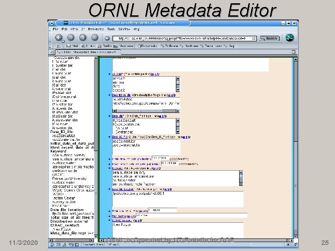Click up arrow in Data_file list box
The height and width of the screenshot is (251, 335).
coord(178,120)
